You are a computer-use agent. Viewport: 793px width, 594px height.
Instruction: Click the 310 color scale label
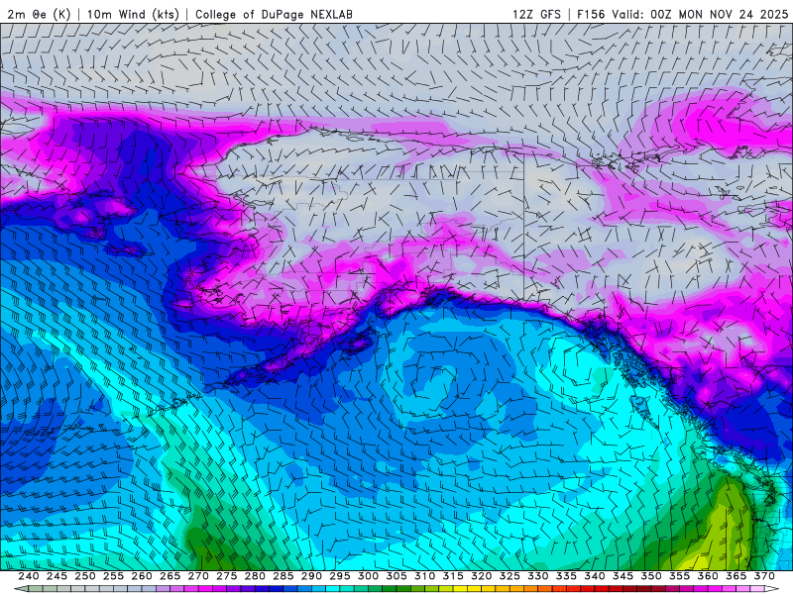(425, 576)
